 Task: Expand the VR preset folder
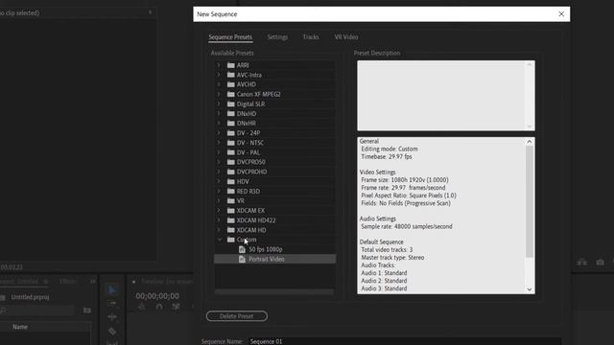click(x=219, y=200)
